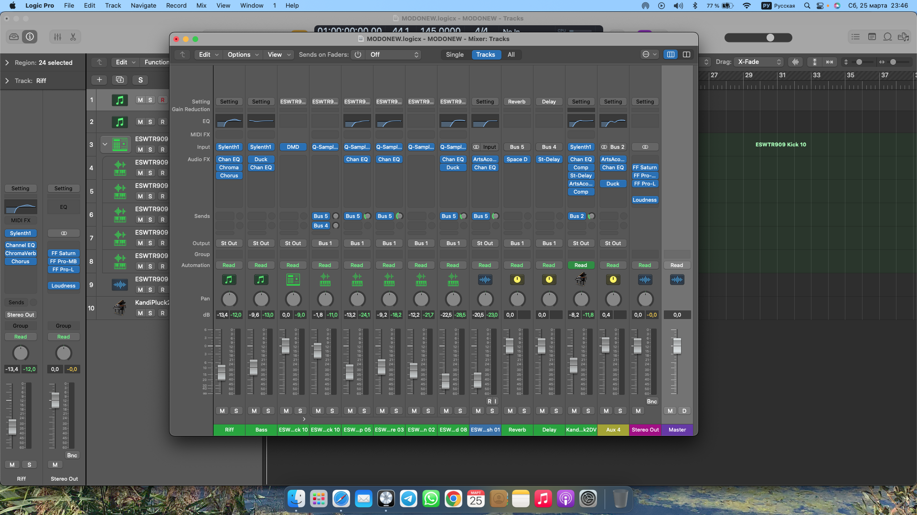This screenshot has width=917, height=515.
Task: Click the Mixer sliders toolbar icon
Action: pos(57,37)
